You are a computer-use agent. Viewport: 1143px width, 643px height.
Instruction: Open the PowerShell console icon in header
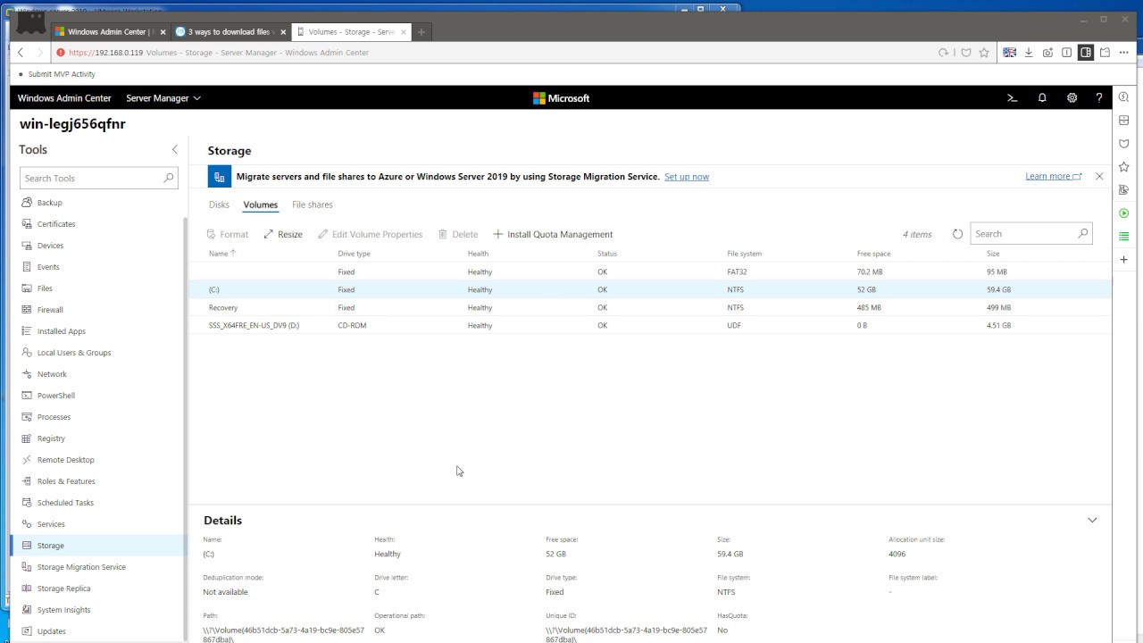[x=1012, y=98]
